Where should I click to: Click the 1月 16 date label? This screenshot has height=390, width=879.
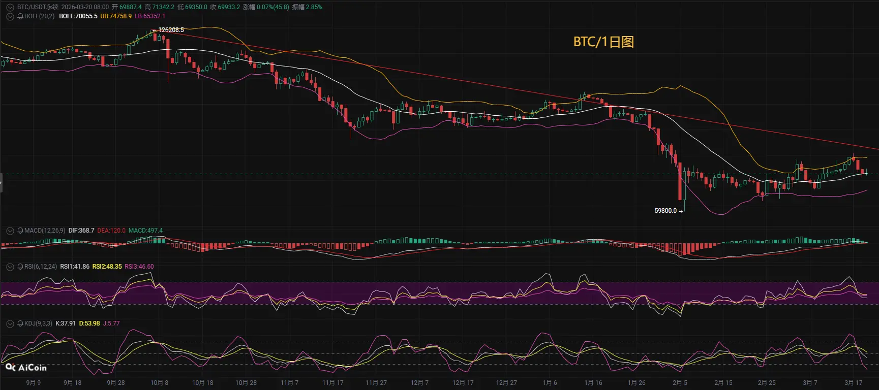click(593, 383)
